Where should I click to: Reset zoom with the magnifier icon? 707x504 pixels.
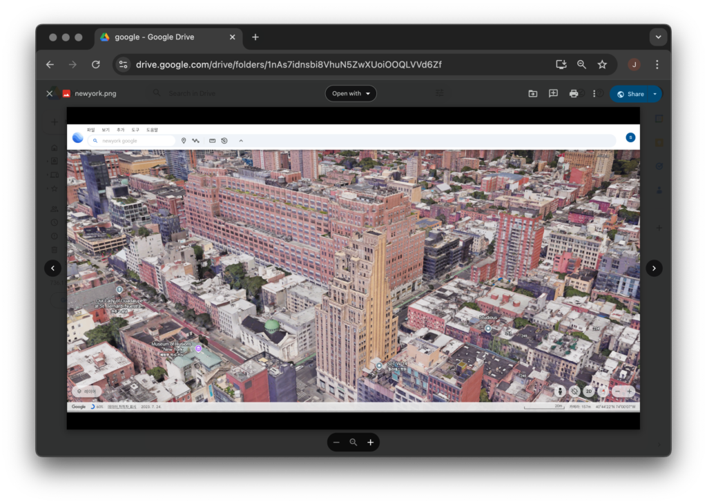point(353,443)
